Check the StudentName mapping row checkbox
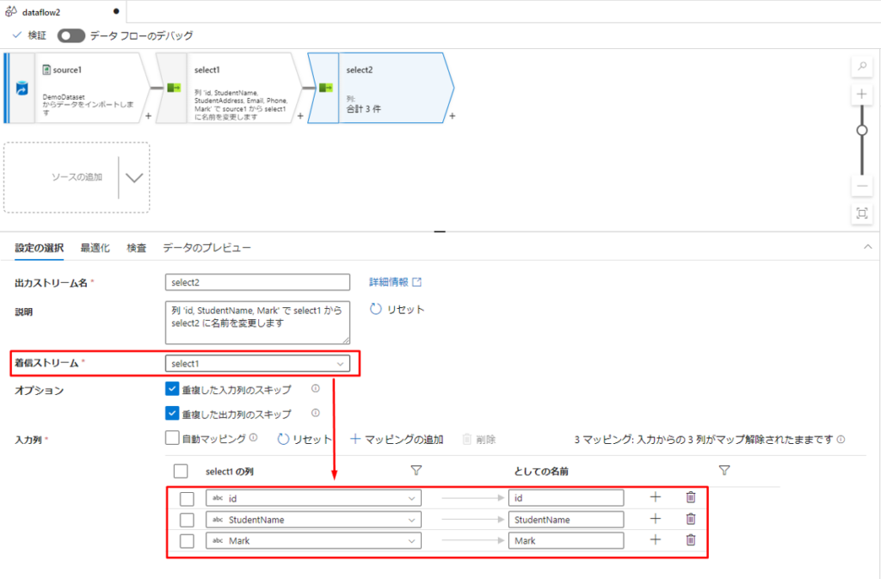 (x=187, y=520)
